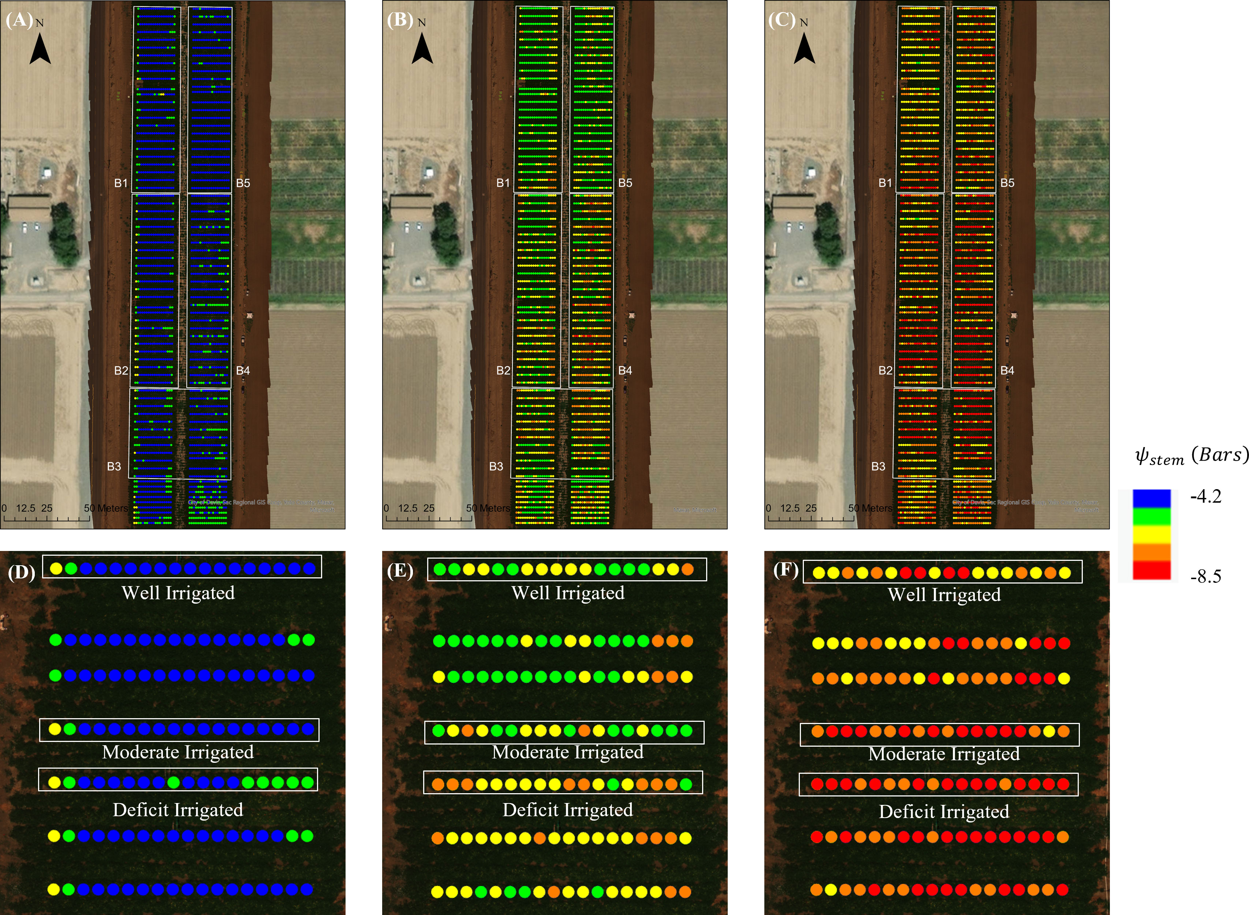Click block label B2 in panel C

[x=885, y=371]
